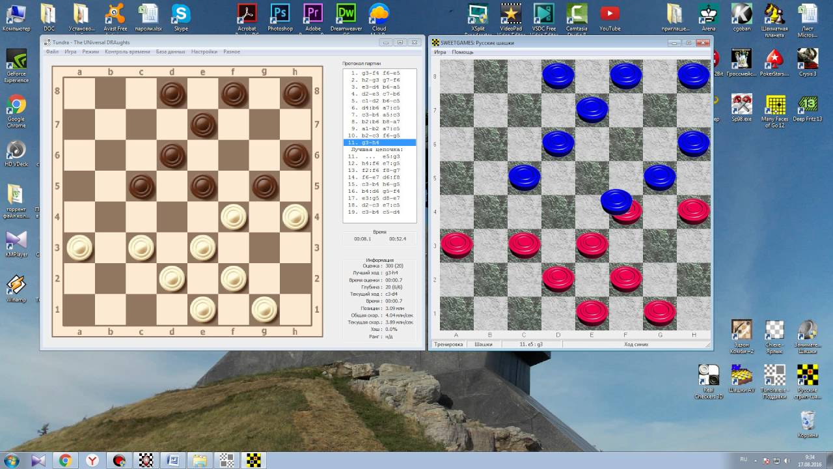Open Шахматная планета shortcut
Image resolution: width=833 pixels, height=469 pixels.
coord(774,20)
